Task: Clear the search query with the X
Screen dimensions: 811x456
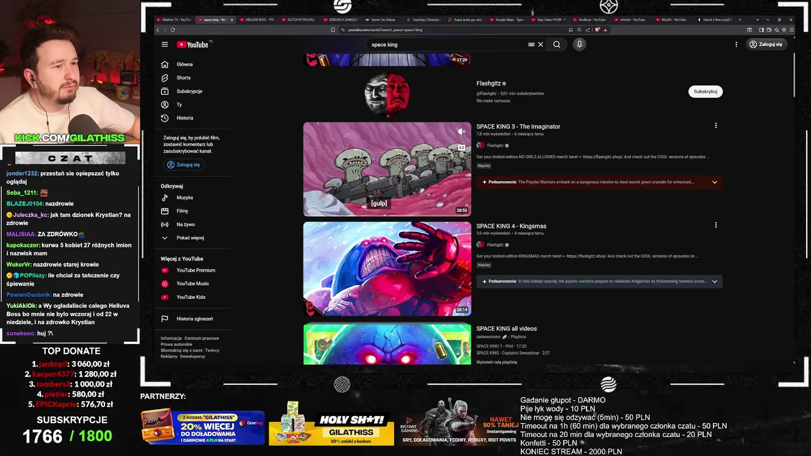Action: (x=540, y=44)
